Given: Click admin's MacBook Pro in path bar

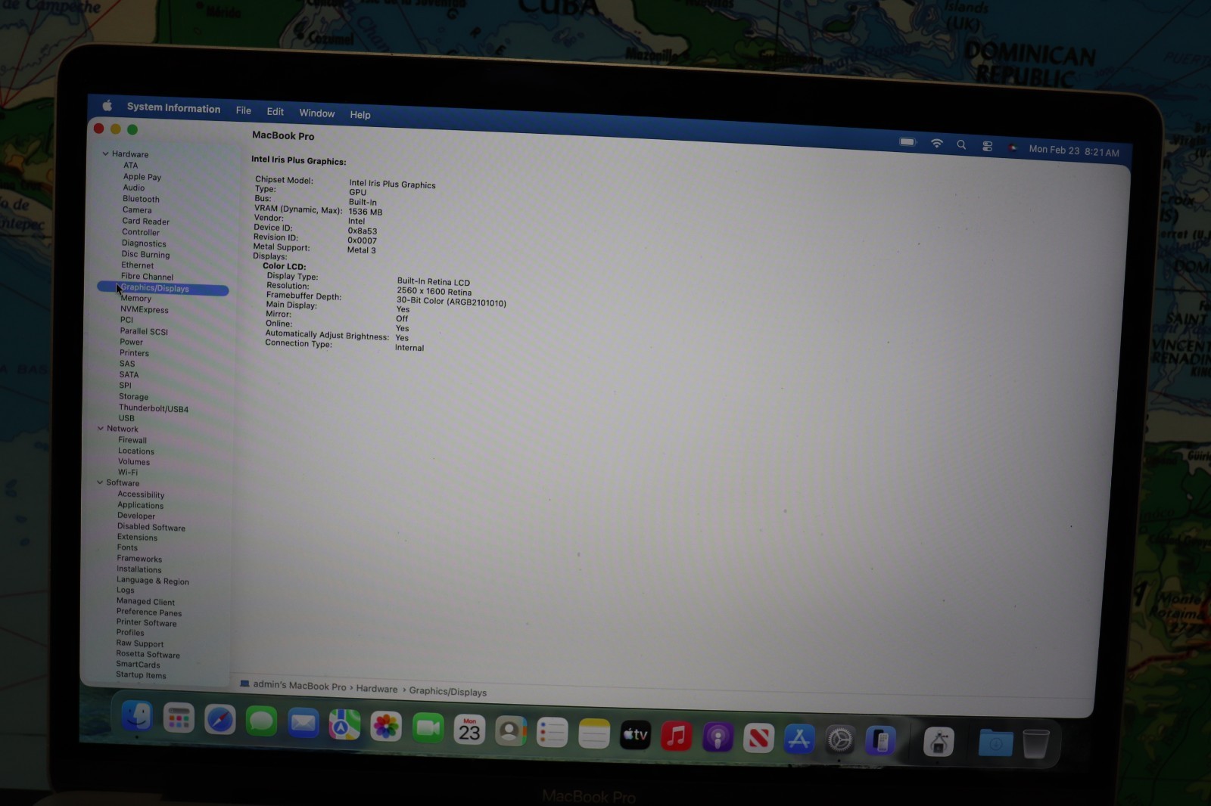Looking at the screenshot, I should click(299, 685).
